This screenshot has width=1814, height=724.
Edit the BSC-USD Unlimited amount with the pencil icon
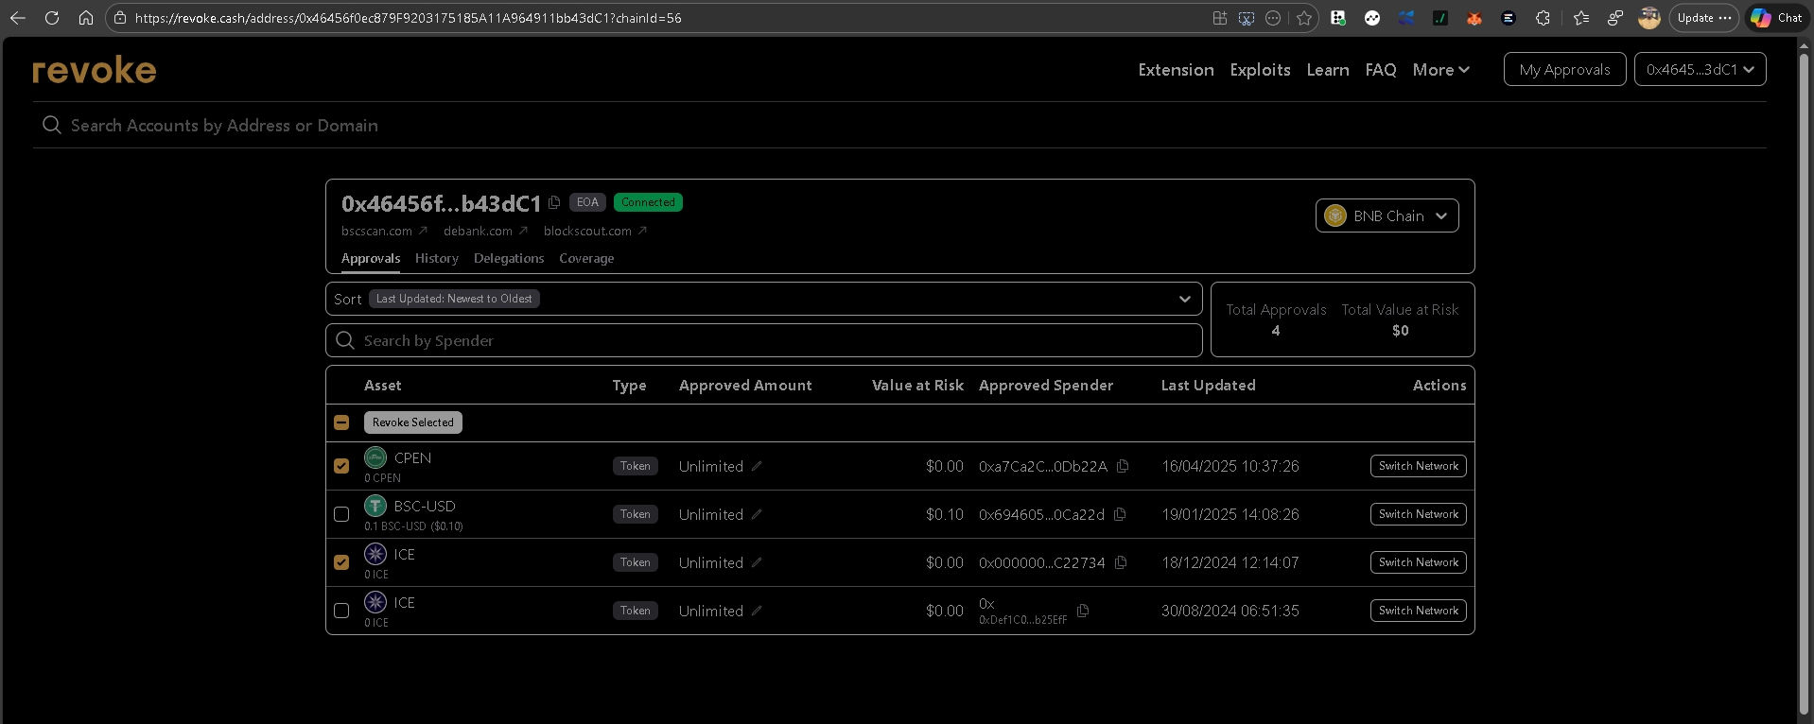(x=757, y=514)
